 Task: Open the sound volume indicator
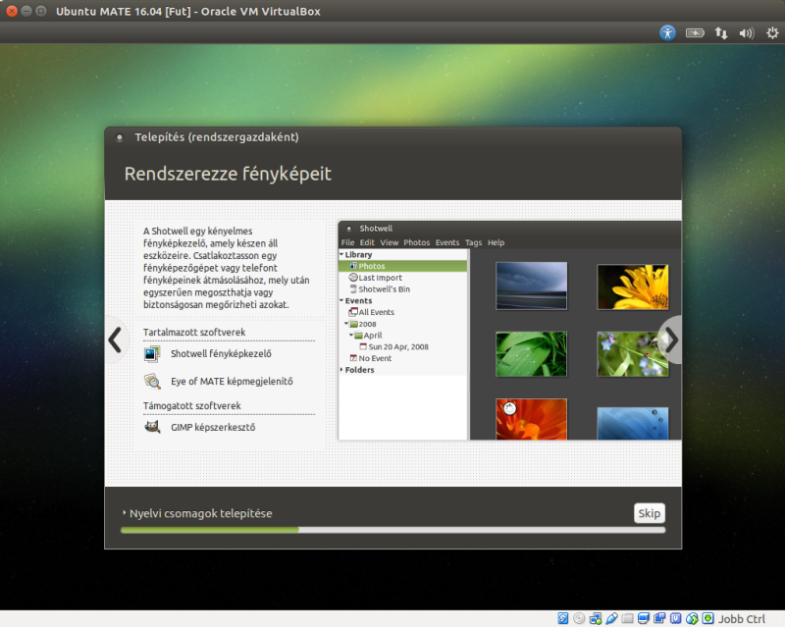coord(747,33)
